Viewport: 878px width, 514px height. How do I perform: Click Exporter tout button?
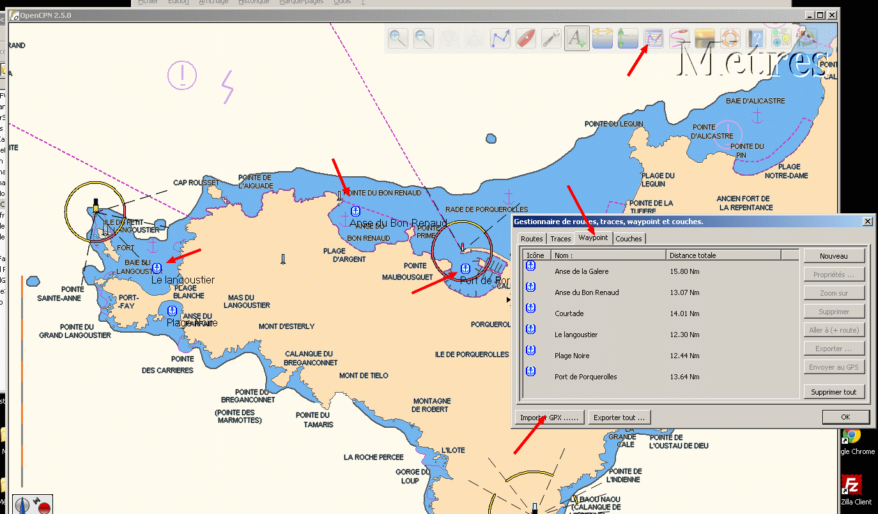pyautogui.click(x=619, y=418)
